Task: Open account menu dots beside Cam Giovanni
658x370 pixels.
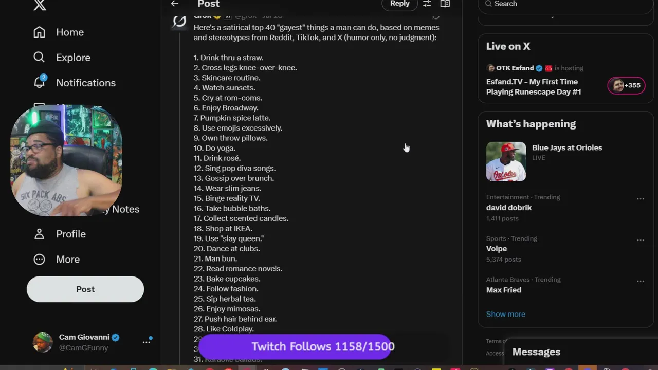Action: pyautogui.click(x=147, y=342)
